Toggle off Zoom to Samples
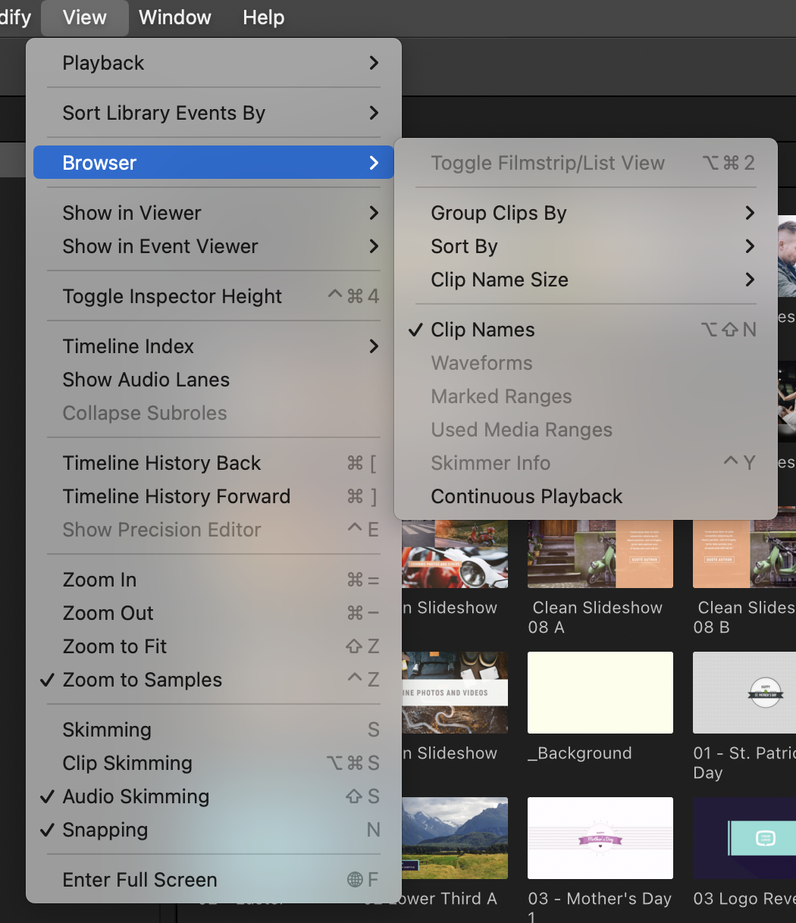The height and width of the screenshot is (923, 796). (x=142, y=680)
